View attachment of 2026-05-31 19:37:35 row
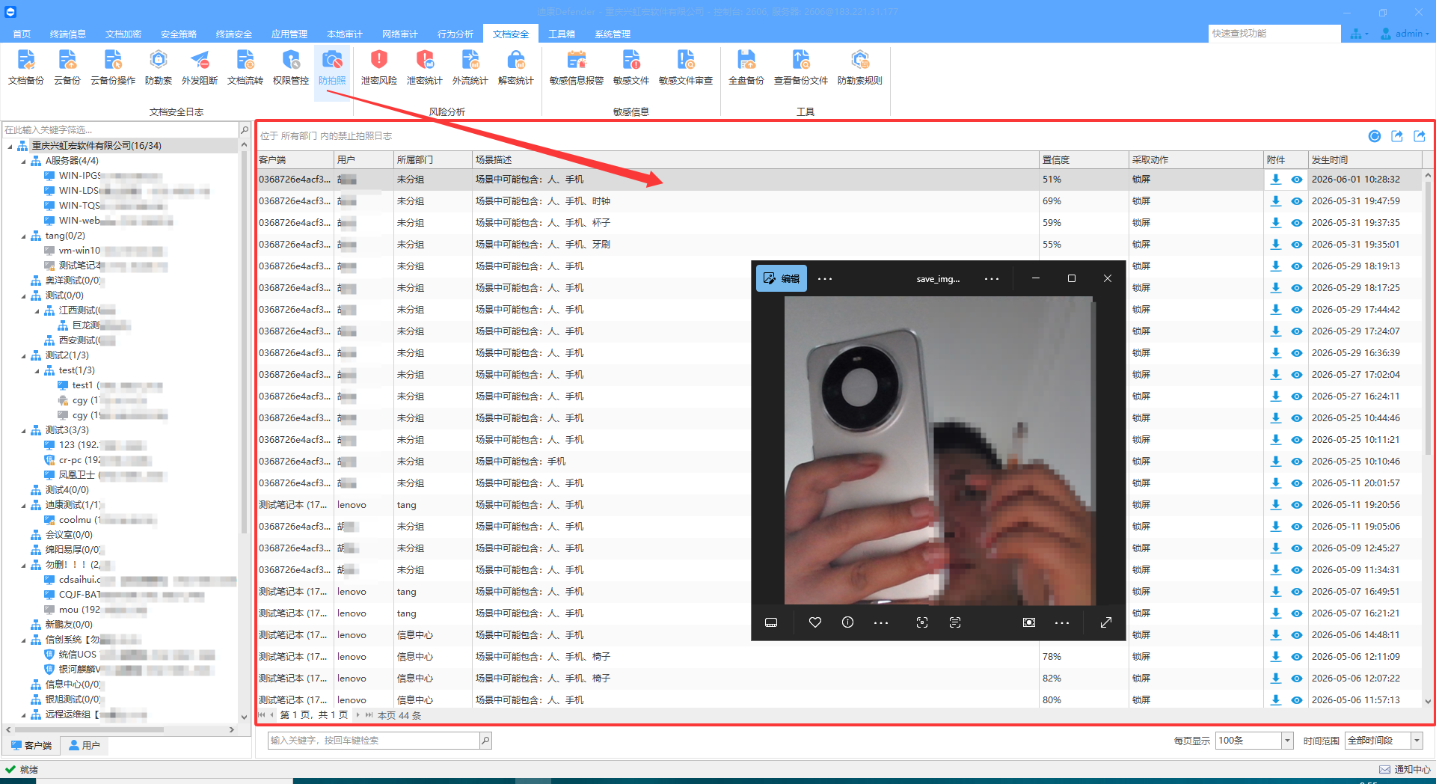This screenshot has height=784, width=1436. click(1297, 223)
